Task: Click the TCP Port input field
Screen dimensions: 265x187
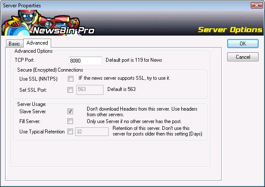Action: pyautogui.click(x=85, y=60)
